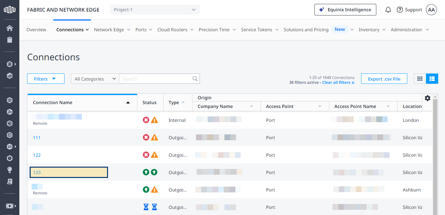The width and height of the screenshot is (445, 215).
Task: Open the clock hexagon icon in the sidebar
Action: [x=10, y=158]
